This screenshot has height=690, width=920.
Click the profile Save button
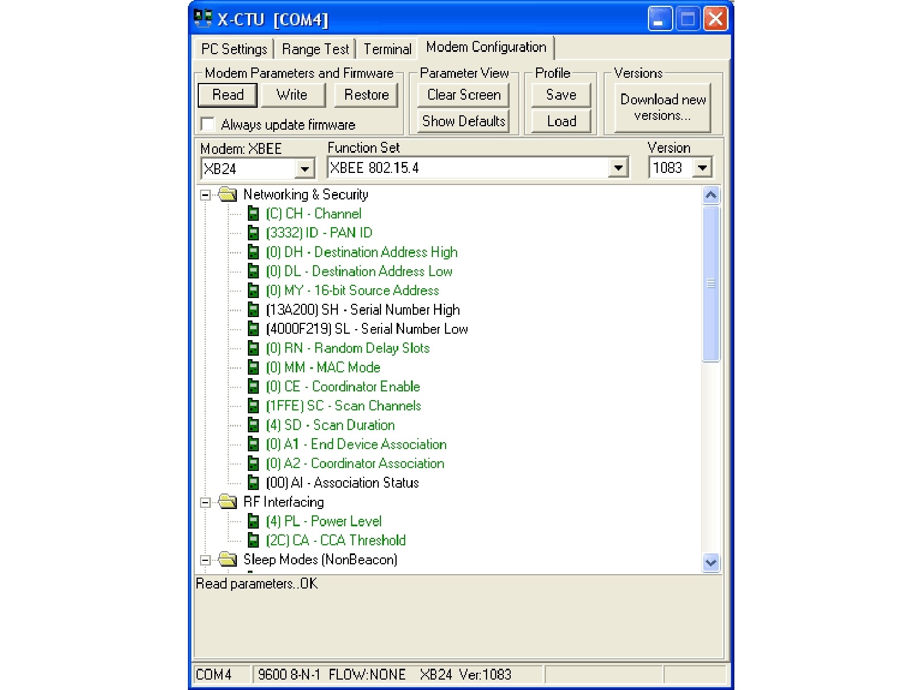(x=561, y=95)
